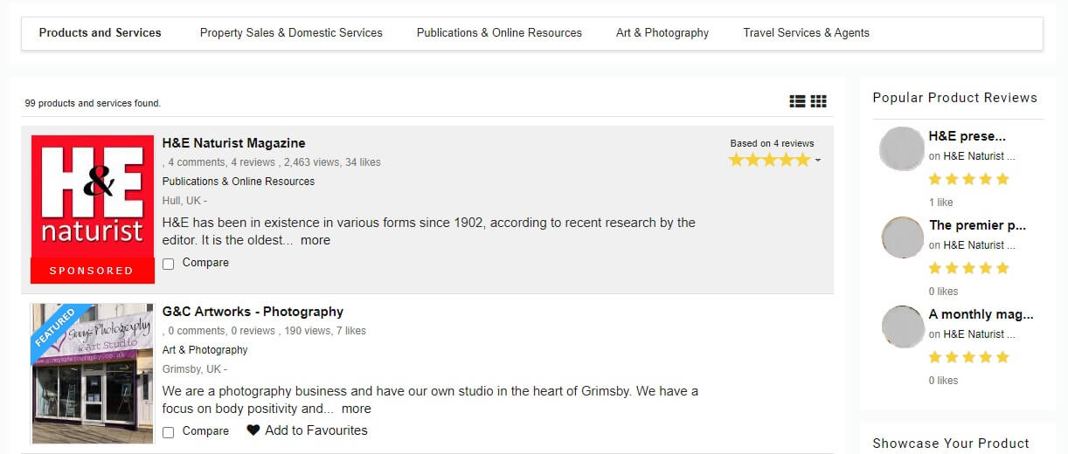Screen dimensions: 1068x454
Task: Tick Compare checkbox for H&E Naturist Magazine
Action: pos(169,264)
